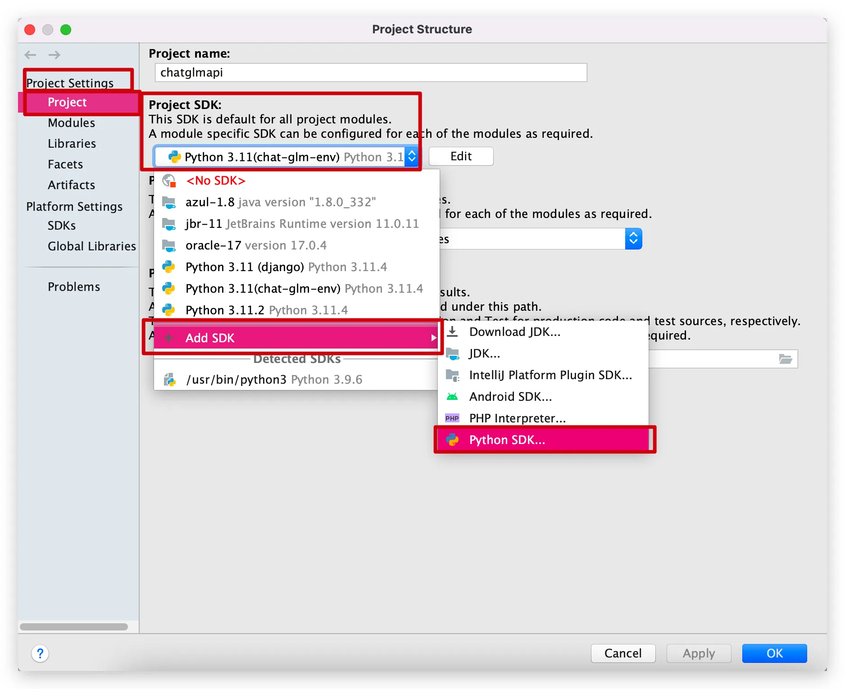Click Python icon beside Python 3.11 (django)
Image resolution: width=845 pixels, height=689 pixels.
click(169, 267)
